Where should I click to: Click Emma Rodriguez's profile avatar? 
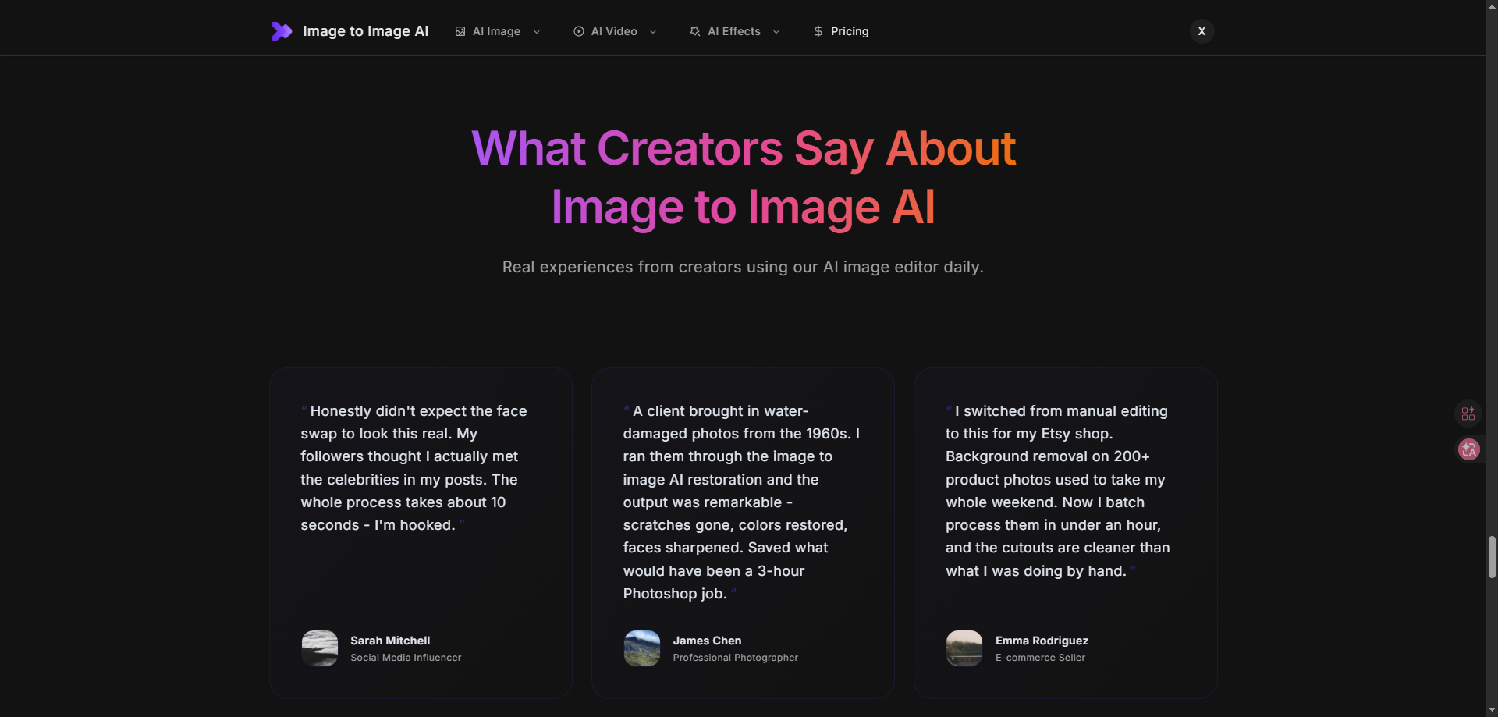pos(964,648)
